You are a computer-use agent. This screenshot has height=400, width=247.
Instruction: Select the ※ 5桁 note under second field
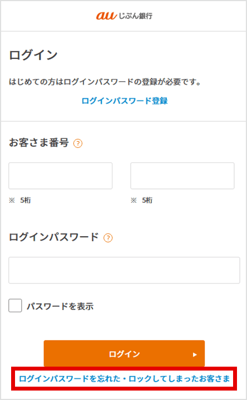[142, 200]
